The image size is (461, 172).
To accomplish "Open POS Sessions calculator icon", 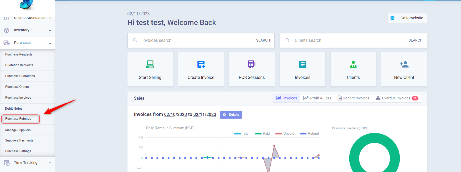I will (x=252, y=64).
